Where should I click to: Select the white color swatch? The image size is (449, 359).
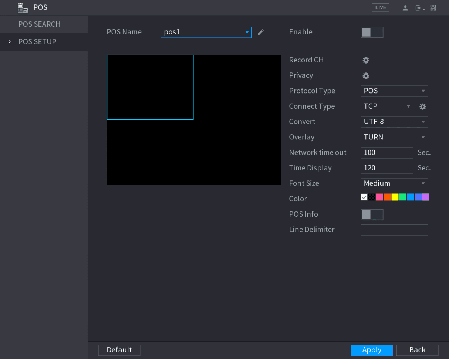point(364,197)
